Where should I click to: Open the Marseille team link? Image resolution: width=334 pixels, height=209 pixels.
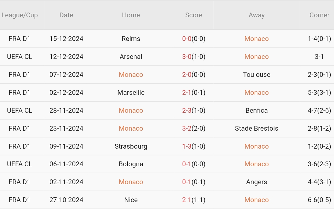[131, 93]
